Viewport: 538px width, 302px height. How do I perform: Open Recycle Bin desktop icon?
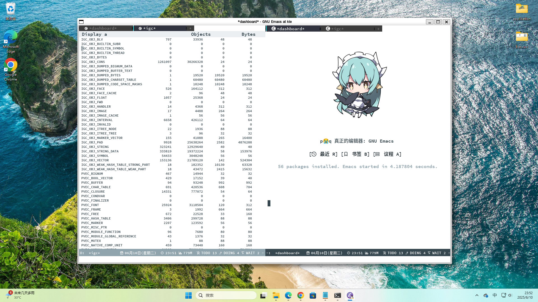pos(11,11)
